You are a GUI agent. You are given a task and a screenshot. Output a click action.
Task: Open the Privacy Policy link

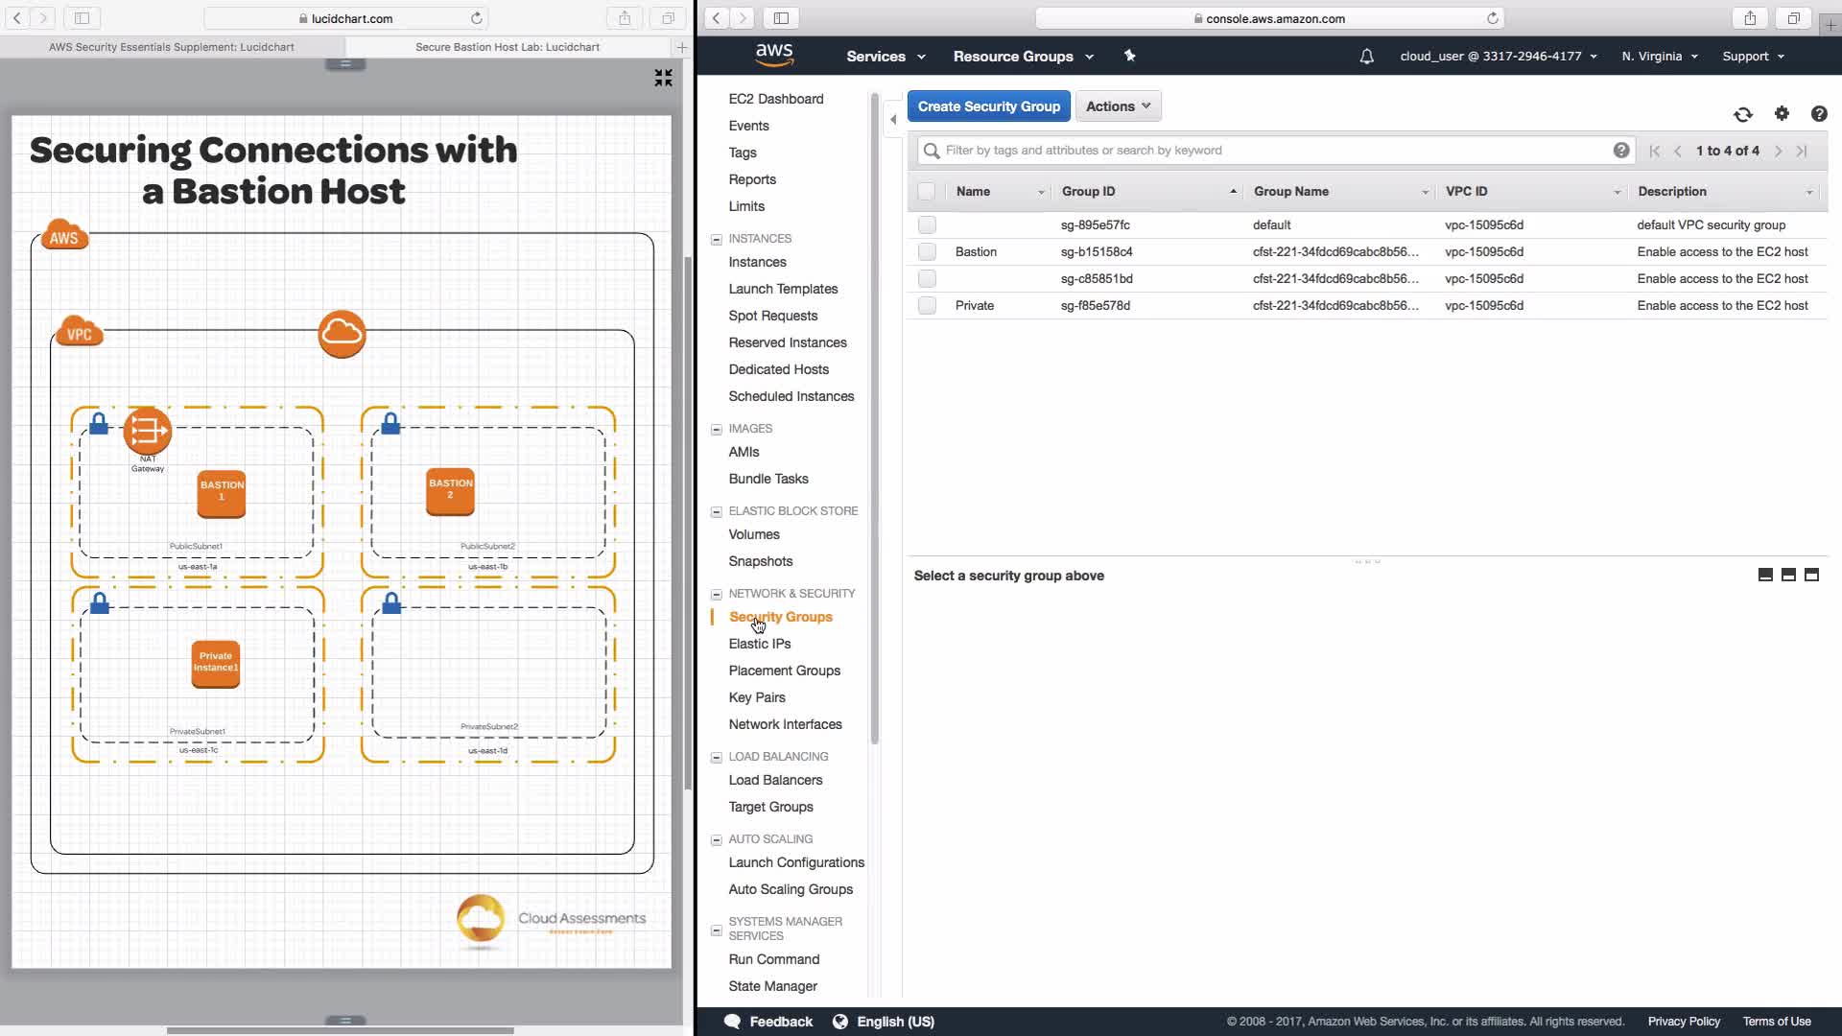[1683, 1022]
